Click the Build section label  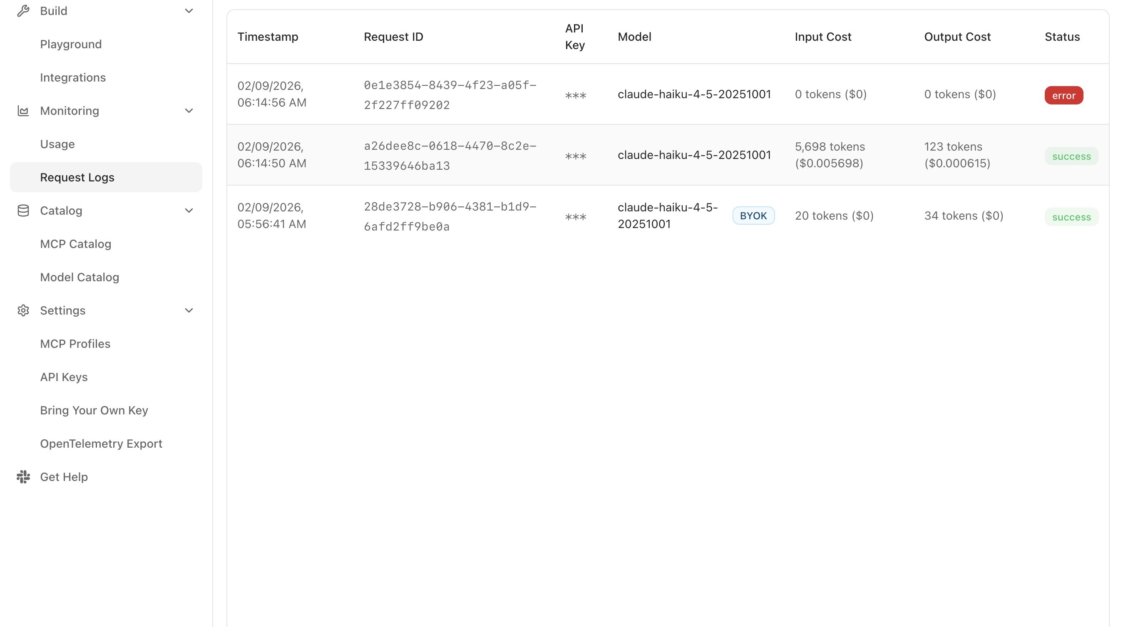[x=54, y=11]
